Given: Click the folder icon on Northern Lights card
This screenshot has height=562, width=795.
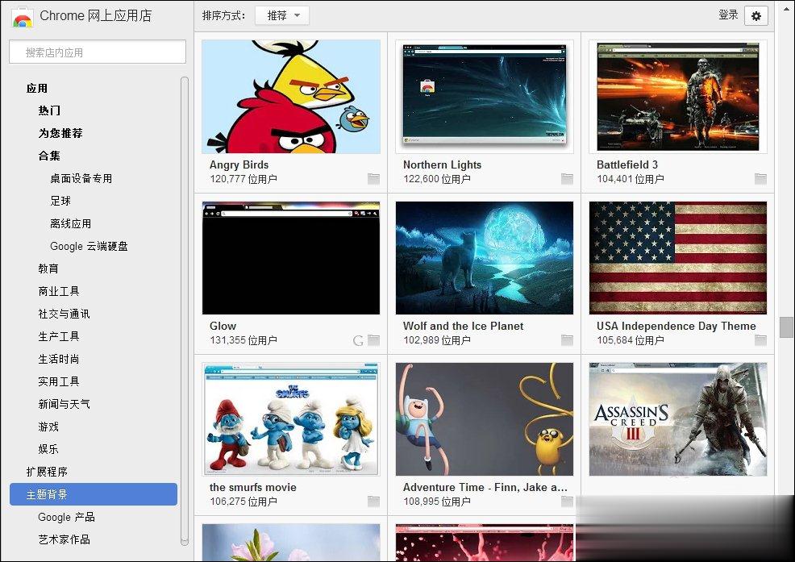Looking at the screenshot, I should pyautogui.click(x=568, y=178).
